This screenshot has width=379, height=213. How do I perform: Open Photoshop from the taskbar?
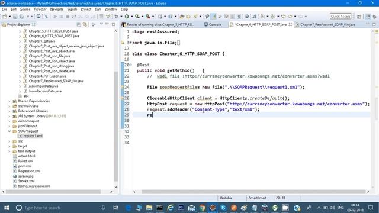[181, 208]
